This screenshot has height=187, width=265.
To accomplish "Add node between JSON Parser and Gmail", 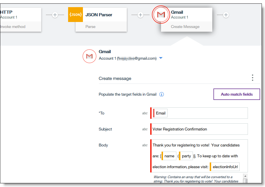I will [x=140, y=15].
